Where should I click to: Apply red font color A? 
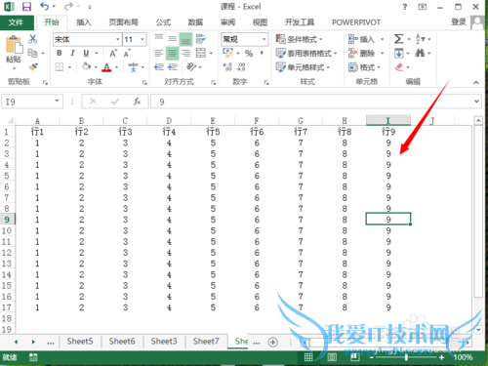106,67
